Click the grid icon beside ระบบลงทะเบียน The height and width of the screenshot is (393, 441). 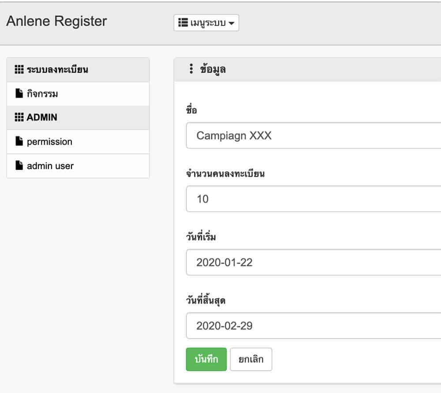19,70
